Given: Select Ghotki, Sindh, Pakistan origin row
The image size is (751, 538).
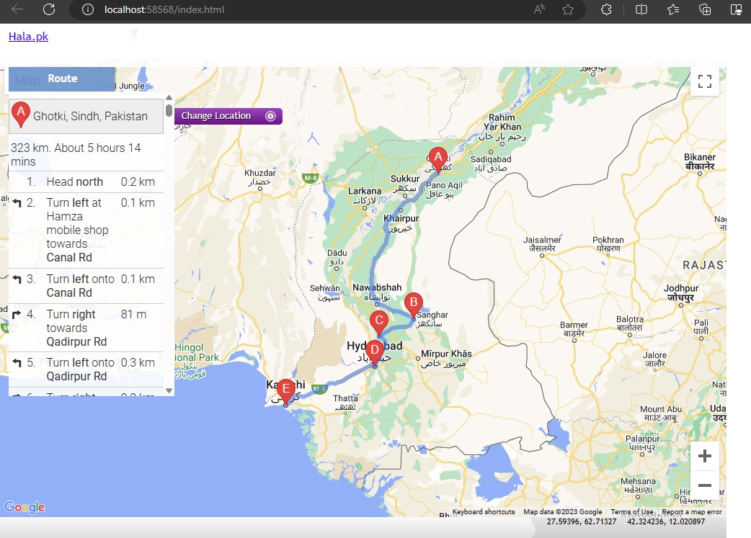Looking at the screenshot, I should [86, 116].
